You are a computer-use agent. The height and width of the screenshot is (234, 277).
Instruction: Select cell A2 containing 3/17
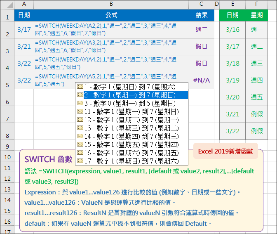click(x=24, y=30)
